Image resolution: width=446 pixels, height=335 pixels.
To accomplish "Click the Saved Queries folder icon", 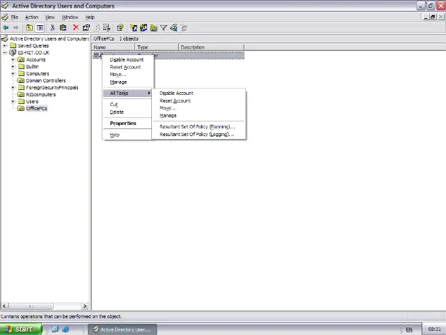I will click(13, 45).
